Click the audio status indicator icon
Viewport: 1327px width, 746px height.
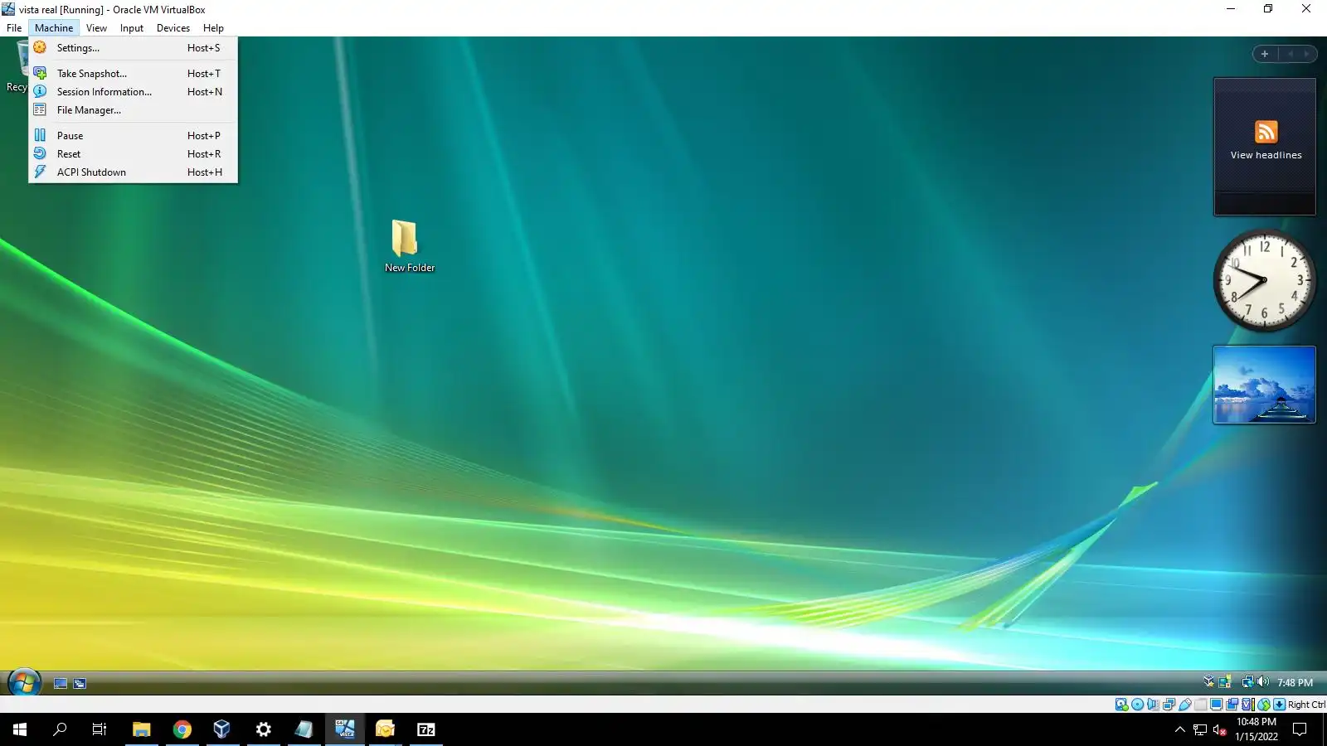1153,705
